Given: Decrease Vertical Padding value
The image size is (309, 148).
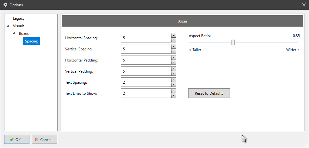Looking at the screenshot, I should pos(174,73).
